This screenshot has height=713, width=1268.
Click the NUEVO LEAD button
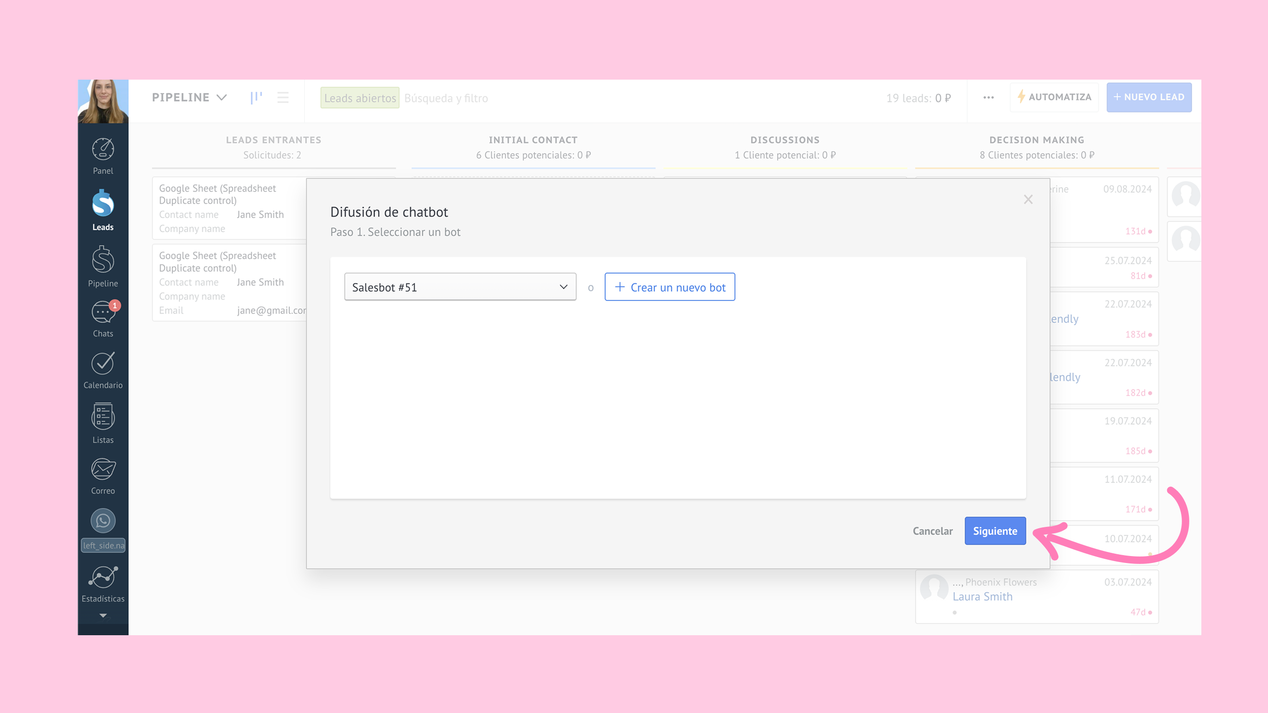(1149, 97)
